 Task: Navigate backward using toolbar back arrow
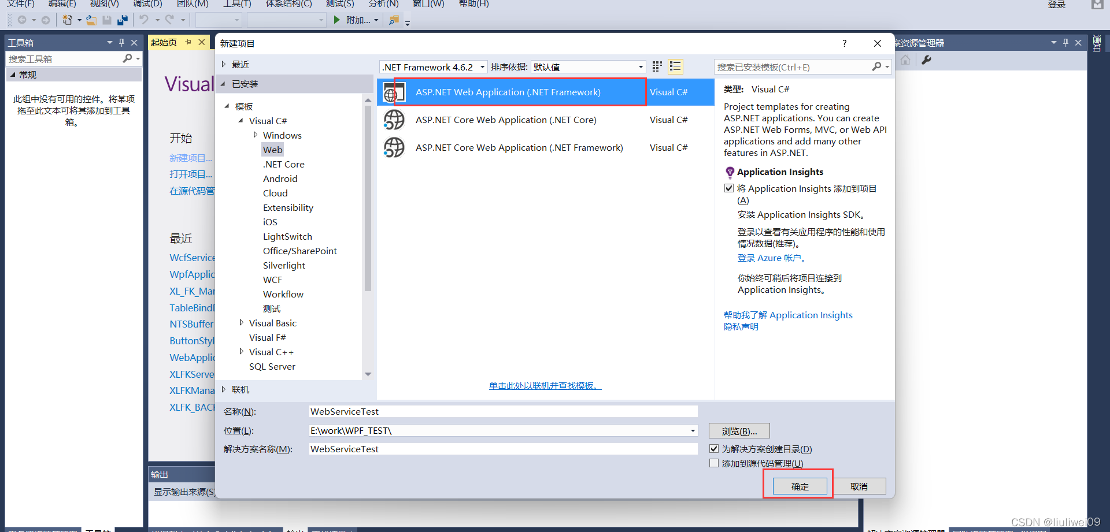point(22,20)
